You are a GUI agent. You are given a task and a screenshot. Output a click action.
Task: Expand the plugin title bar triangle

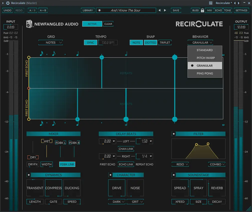(x=3, y=3)
